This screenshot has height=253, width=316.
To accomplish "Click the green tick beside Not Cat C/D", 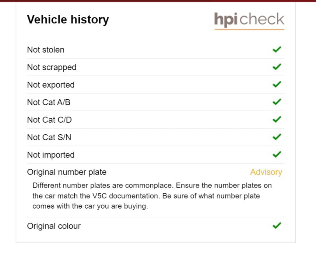I will tap(277, 119).
